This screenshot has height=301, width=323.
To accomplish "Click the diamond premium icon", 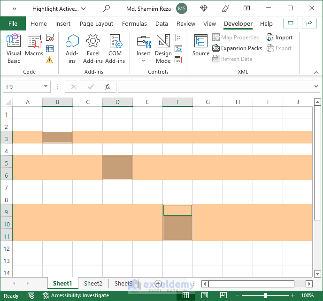I will [x=204, y=8].
